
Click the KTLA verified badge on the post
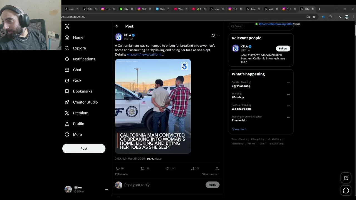coord(133,35)
